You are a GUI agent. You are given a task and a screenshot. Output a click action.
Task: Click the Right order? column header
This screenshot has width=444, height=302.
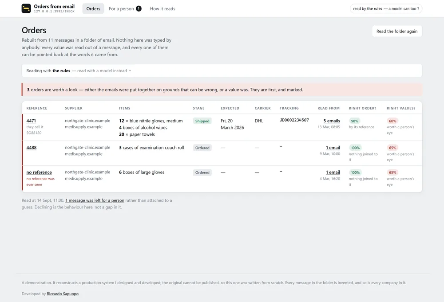click(x=362, y=108)
